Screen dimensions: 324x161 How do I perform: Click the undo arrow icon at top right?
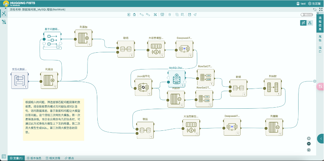(315, 9)
